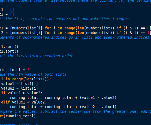
Task: Click the 'elif' keyword
Action: click(x=5, y=102)
